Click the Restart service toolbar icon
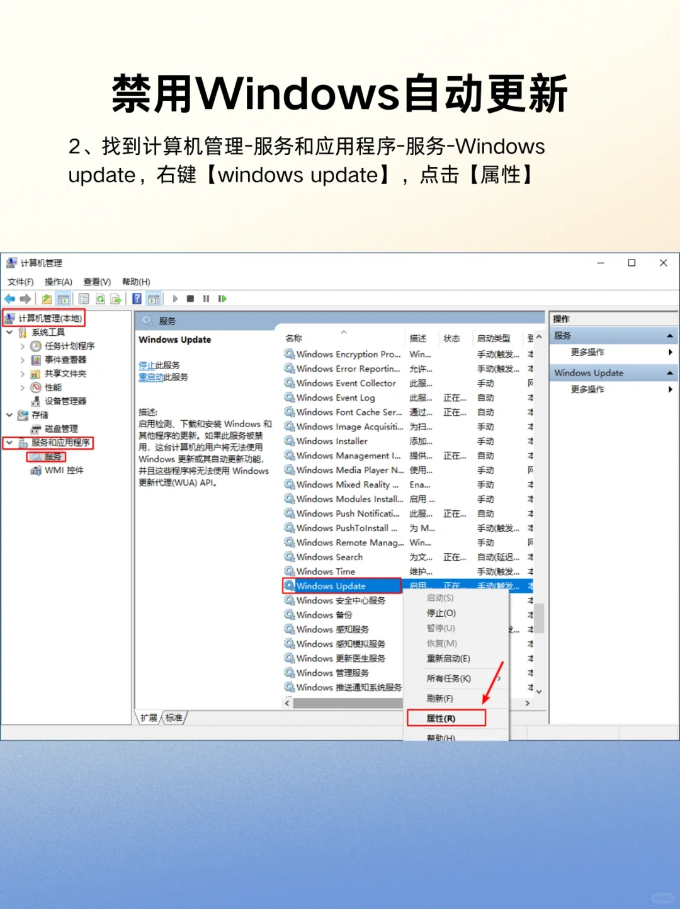680x909 pixels. click(222, 299)
